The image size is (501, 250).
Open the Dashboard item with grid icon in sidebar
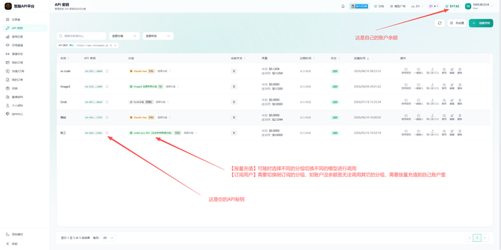[x=24, y=19]
